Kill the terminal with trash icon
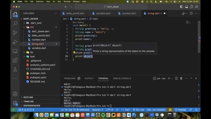The image size is (211, 119). point(181,78)
